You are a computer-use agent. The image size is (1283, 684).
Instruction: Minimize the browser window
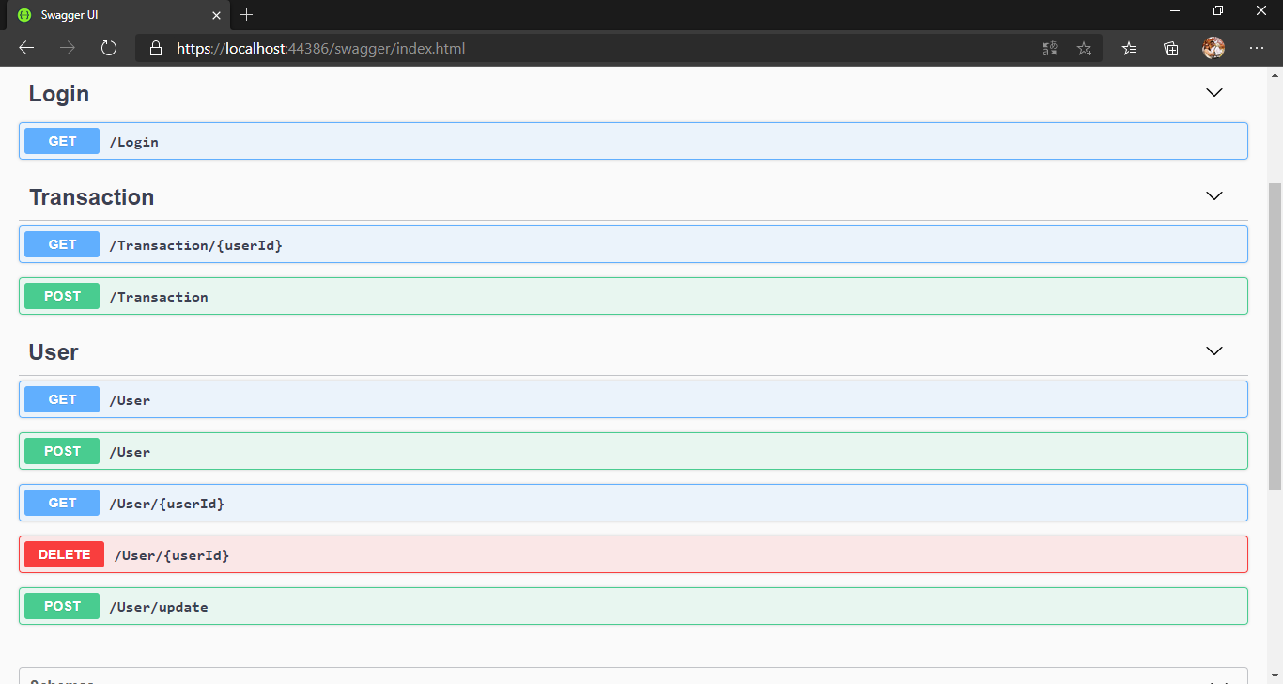(1175, 10)
